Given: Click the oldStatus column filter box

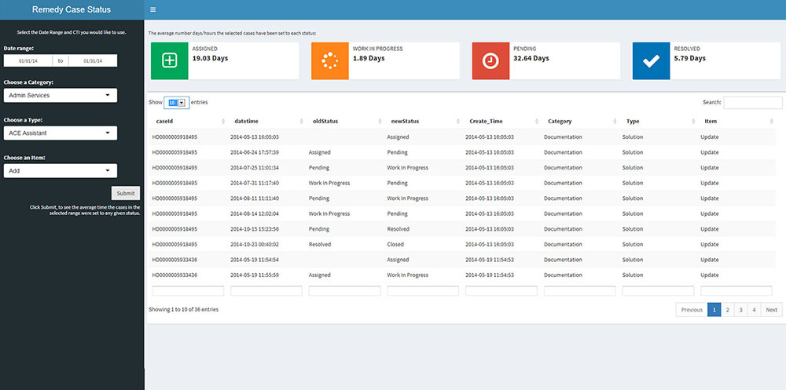Looking at the screenshot, I should coord(345,291).
